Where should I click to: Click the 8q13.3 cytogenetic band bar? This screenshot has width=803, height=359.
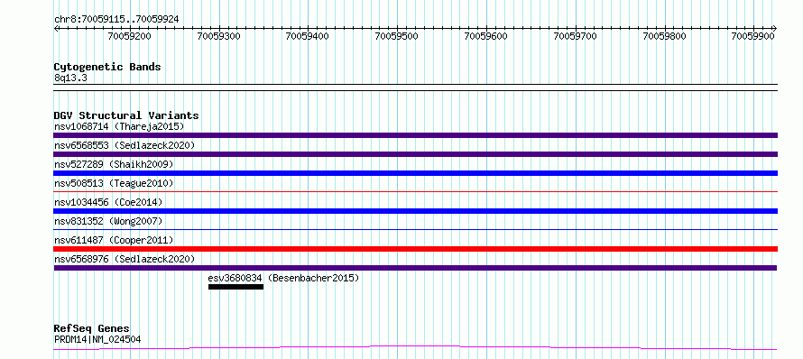pyautogui.click(x=415, y=87)
